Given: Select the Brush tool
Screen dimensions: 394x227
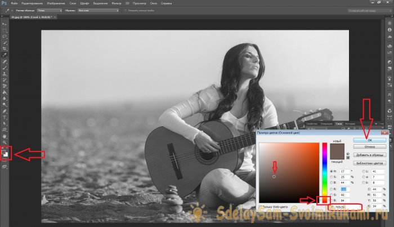Looking at the screenshot, I should point(5,68).
